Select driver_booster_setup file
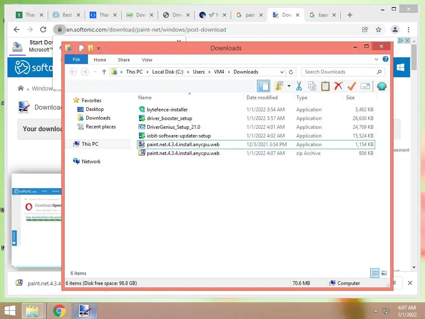Screen dimensions: 425x319 coord(169,118)
